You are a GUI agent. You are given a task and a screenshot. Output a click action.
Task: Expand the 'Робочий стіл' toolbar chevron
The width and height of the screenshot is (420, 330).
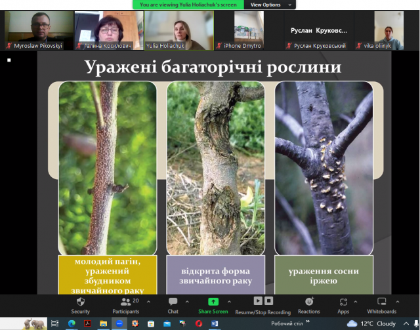[308, 321]
